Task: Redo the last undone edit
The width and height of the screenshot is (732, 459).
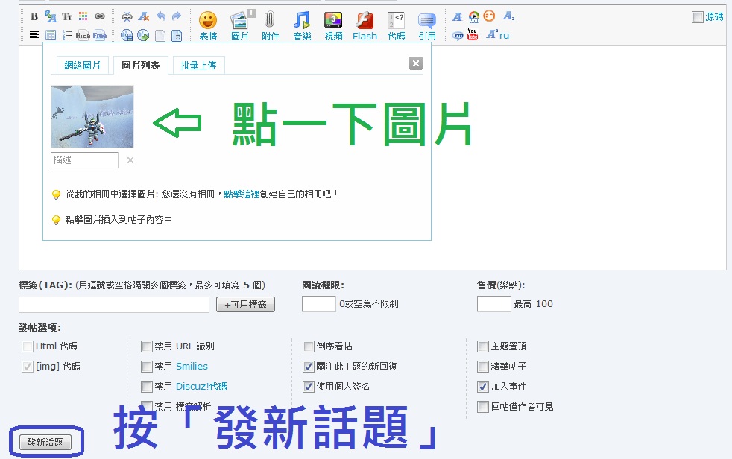Action: tap(177, 16)
